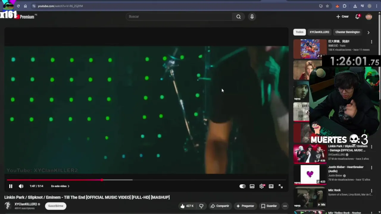
Task: Open the Crear create menu
Action: [342, 17]
